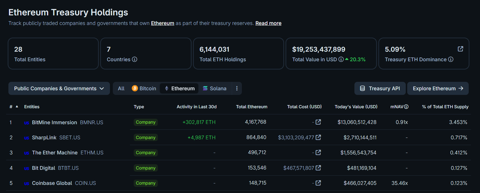
Task: Sort by the Type column header
Action: 139,107
